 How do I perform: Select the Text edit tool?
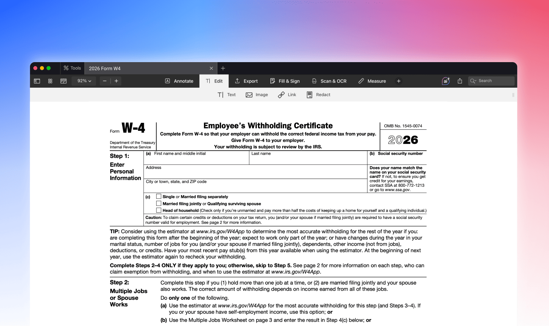[227, 95]
